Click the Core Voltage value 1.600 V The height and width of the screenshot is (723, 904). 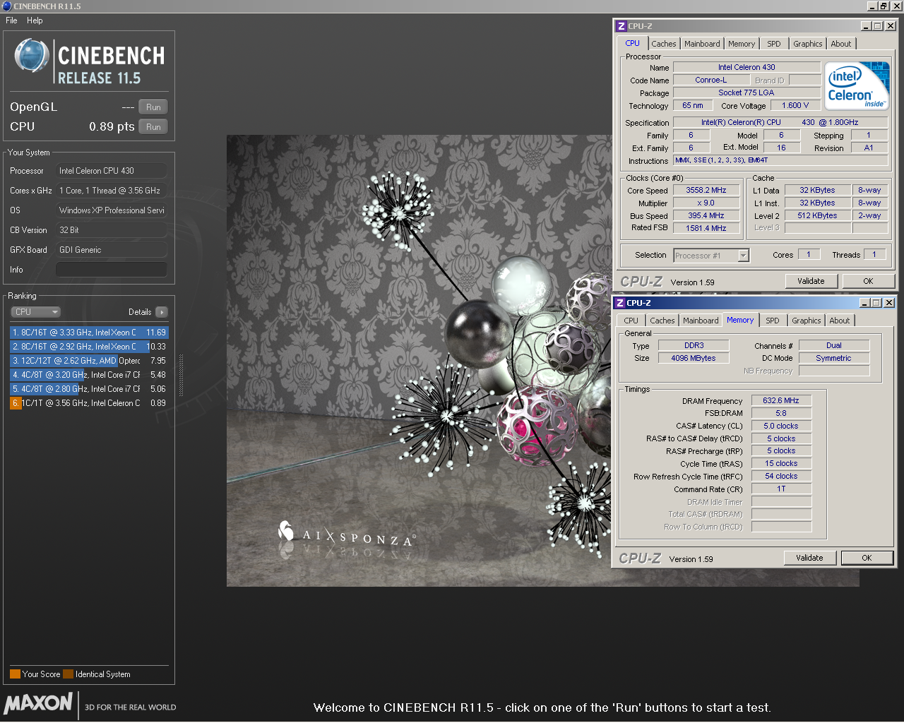click(795, 106)
